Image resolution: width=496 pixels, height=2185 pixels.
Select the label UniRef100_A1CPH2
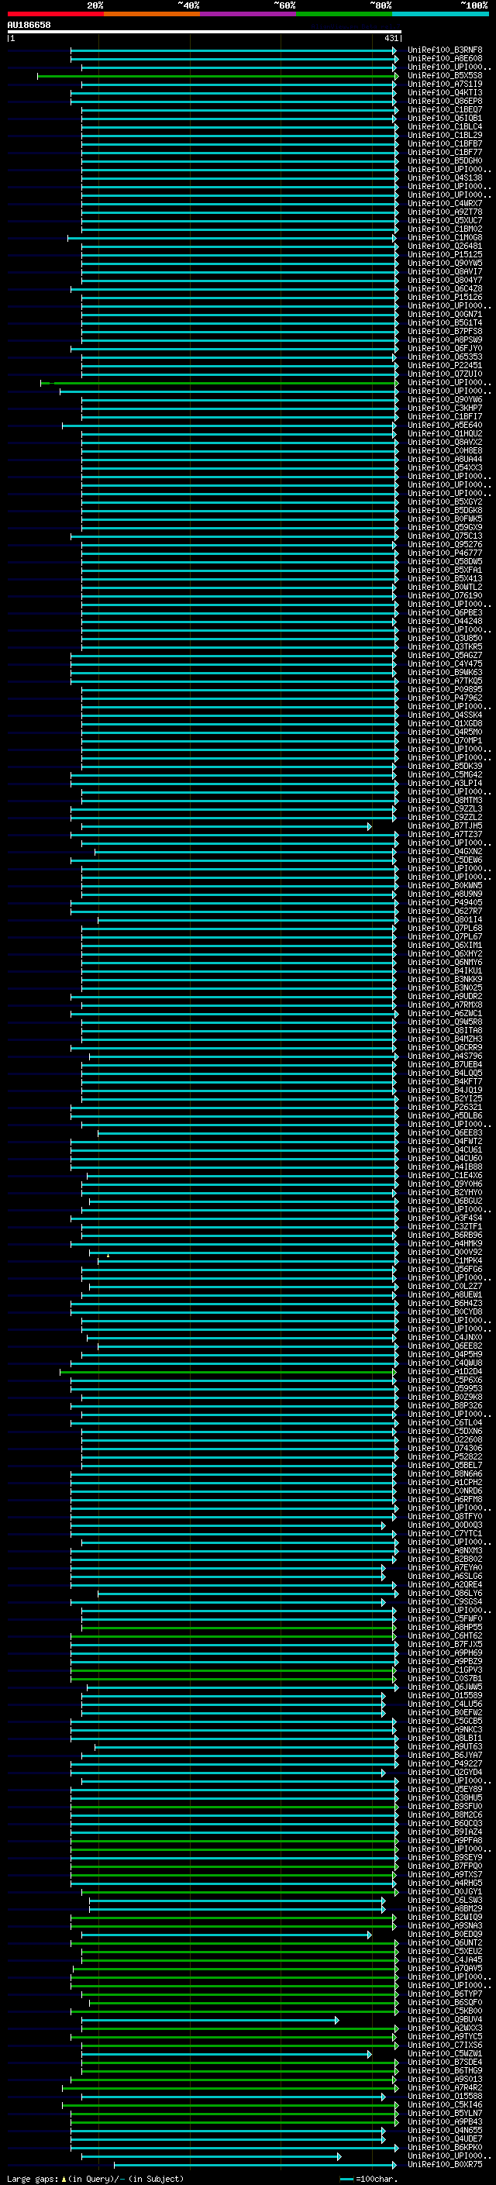coord(444,1483)
